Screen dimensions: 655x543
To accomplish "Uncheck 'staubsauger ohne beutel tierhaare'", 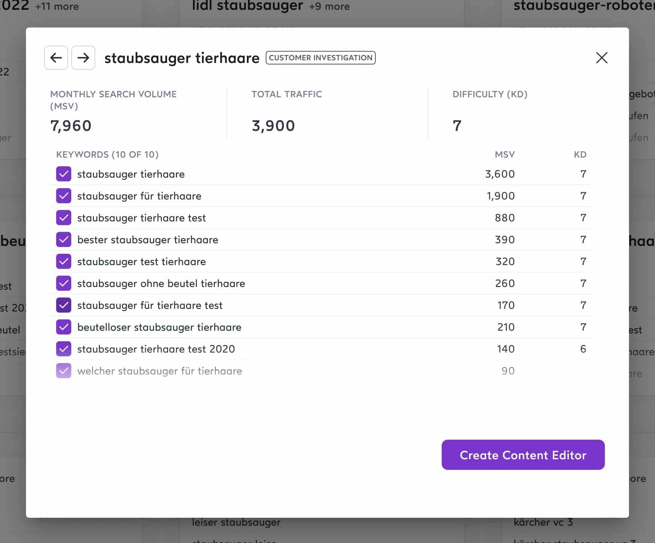I will click(x=64, y=283).
